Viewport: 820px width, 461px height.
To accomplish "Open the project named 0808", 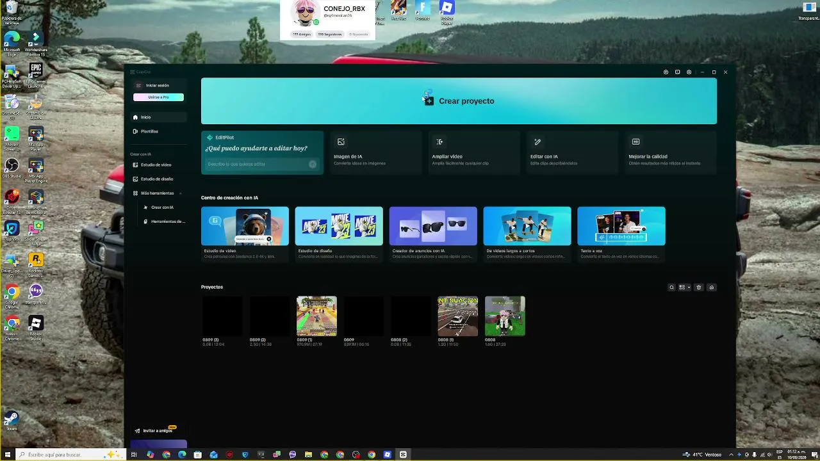I will coord(505,316).
